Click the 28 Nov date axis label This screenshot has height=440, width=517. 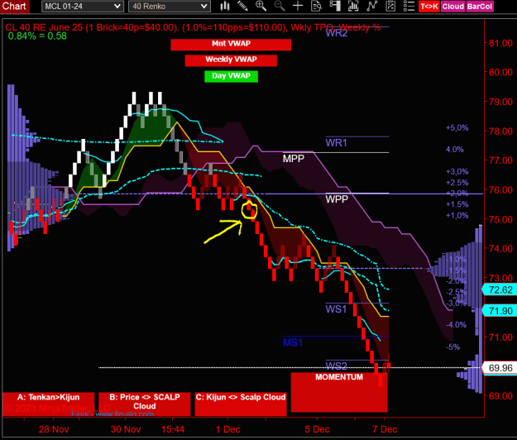click(x=54, y=429)
